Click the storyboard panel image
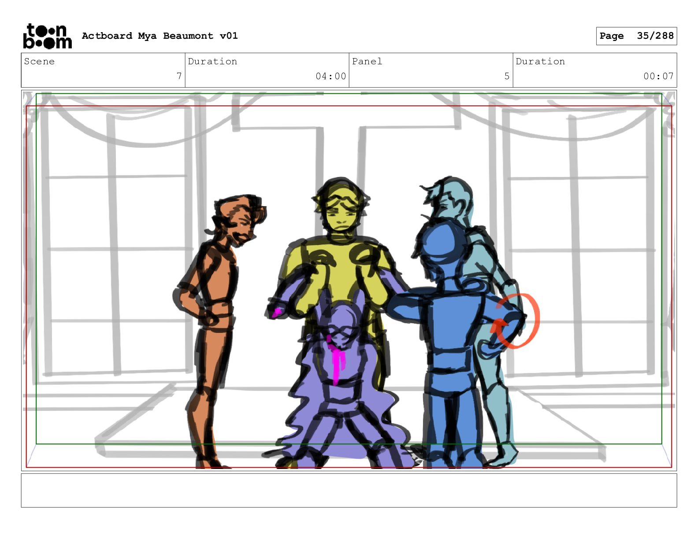 pyautogui.click(x=349, y=281)
